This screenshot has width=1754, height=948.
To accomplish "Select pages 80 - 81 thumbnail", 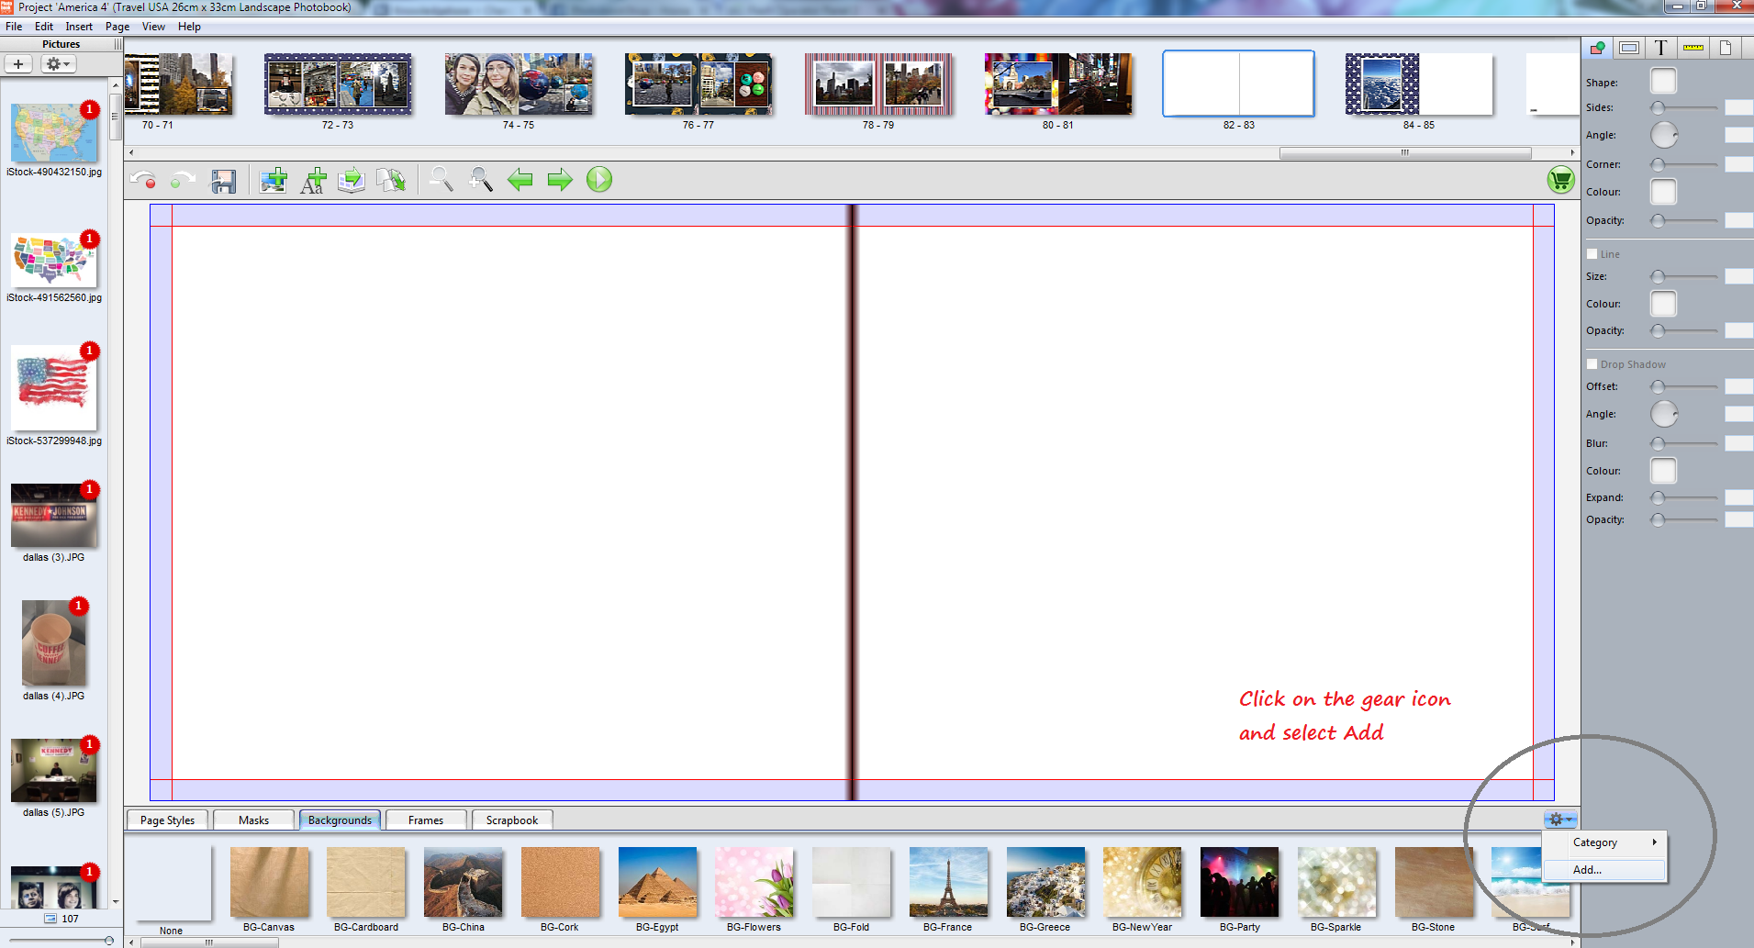I will (1058, 84).
